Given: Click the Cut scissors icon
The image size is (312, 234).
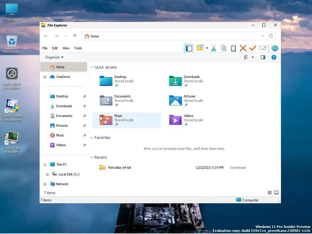Looking at the screenshot, I should 214,48.
